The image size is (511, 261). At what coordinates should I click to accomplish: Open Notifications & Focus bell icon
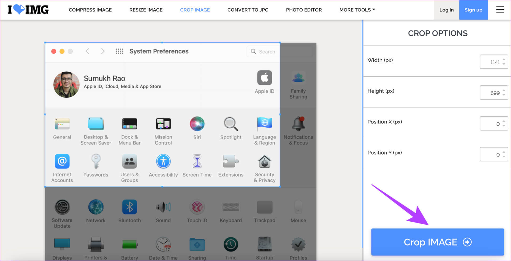298,124
